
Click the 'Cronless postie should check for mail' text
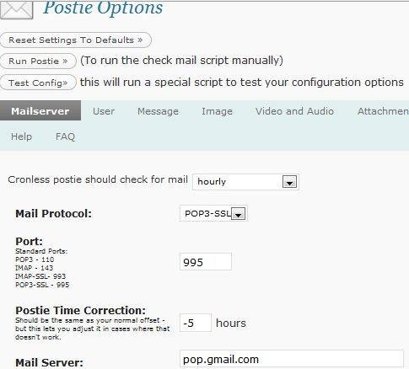pyautogui.click(x=98, y=179)
